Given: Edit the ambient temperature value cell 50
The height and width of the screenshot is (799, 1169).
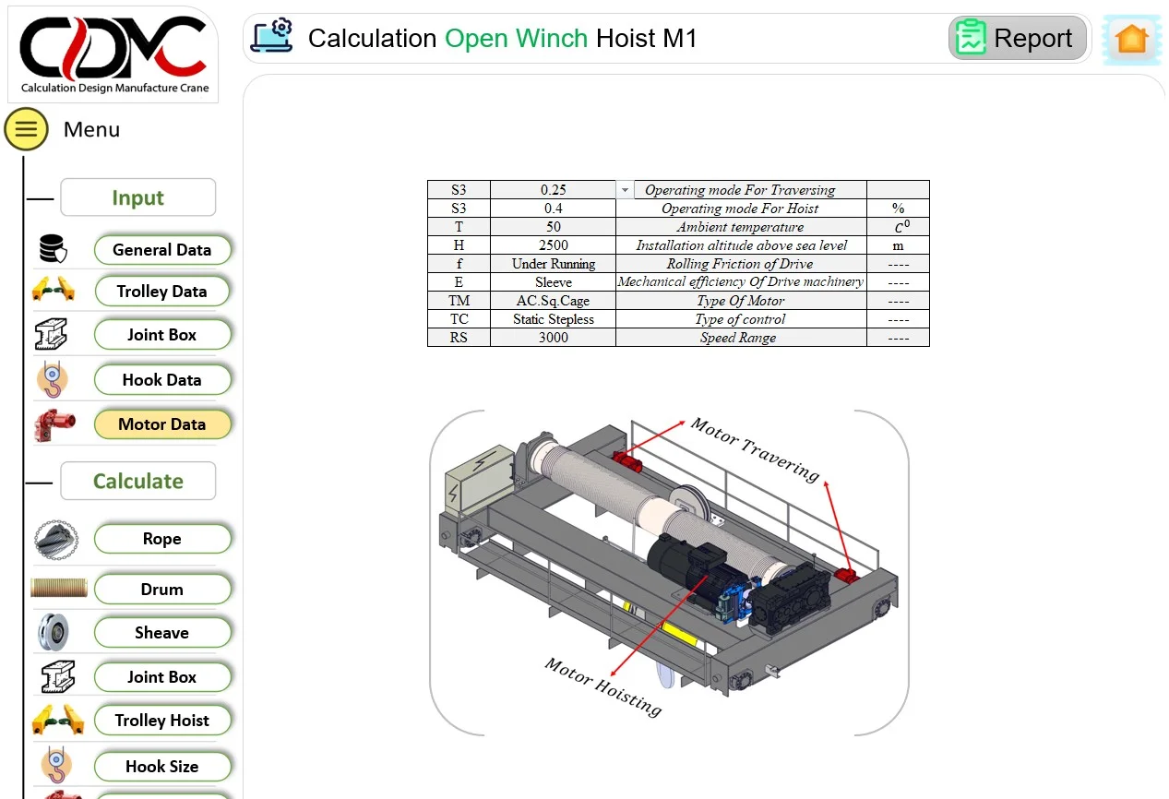Looking at the screenshot, I should pyautogui.click(x=554, y=227).
